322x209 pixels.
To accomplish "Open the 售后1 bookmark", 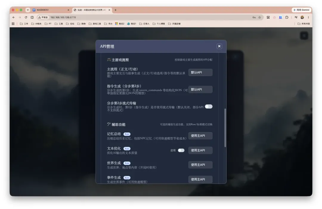I will (x=132, y=24).
